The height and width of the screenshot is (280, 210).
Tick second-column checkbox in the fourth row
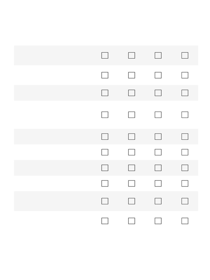click(132, 115)
